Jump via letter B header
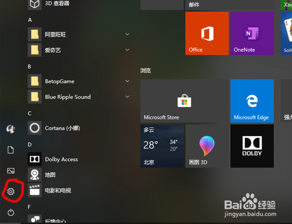292x224 pixels. coord(29,67)
